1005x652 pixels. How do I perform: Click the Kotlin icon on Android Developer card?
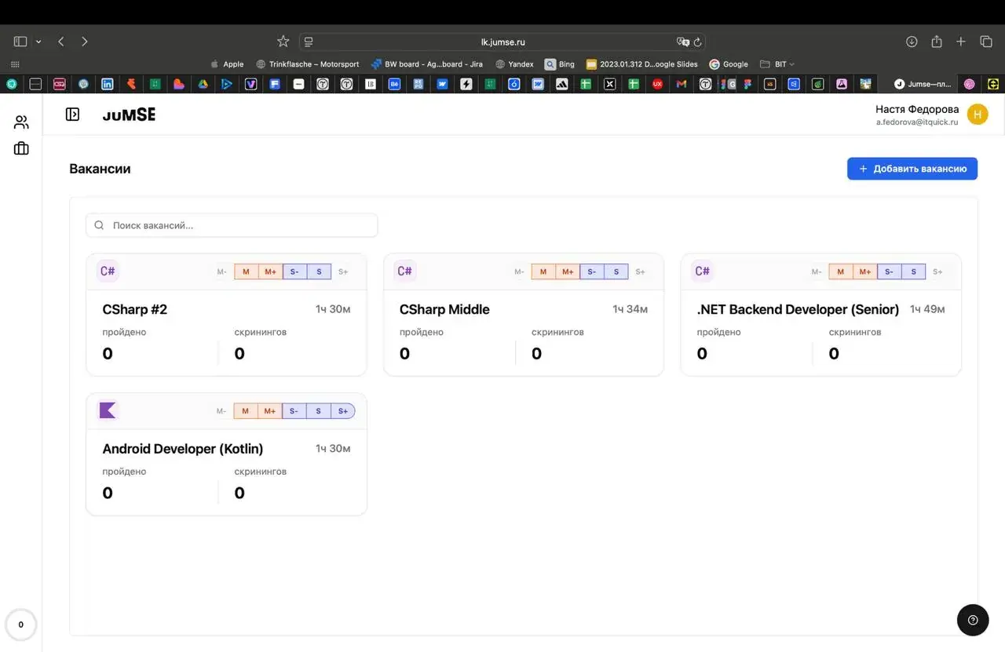[x=108, y=410]
